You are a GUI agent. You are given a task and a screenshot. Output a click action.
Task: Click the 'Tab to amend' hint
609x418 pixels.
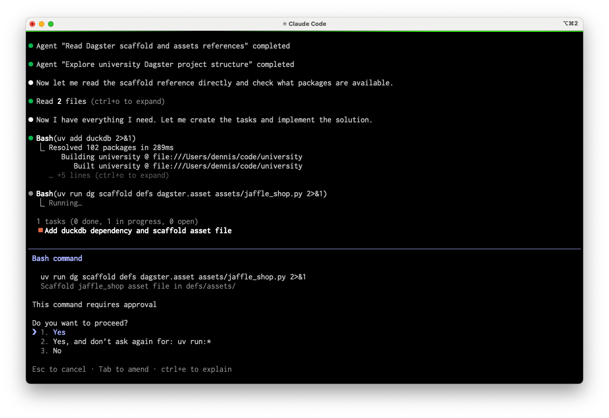pos(124,369)
